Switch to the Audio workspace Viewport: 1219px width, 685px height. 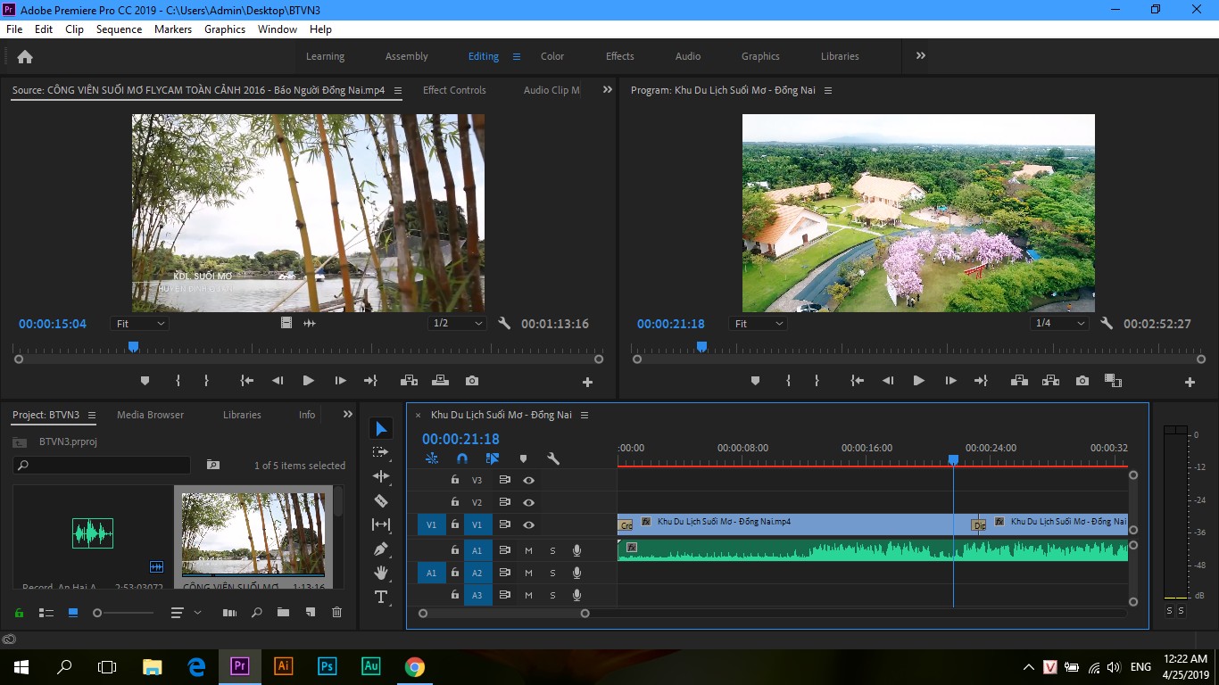(x=688, y=56)
